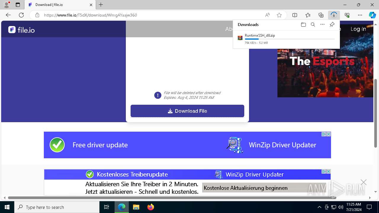Open a new browser tab

101,5
